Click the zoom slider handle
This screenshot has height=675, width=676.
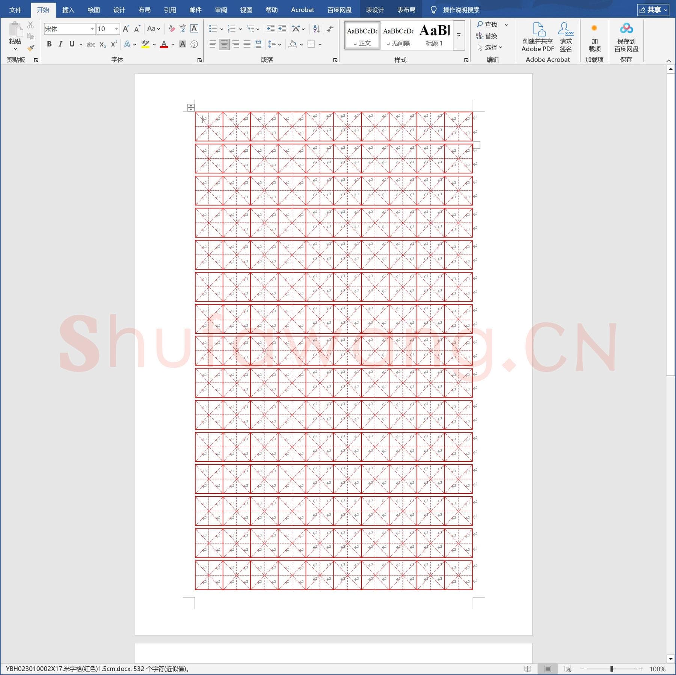(x=612, y=669)
